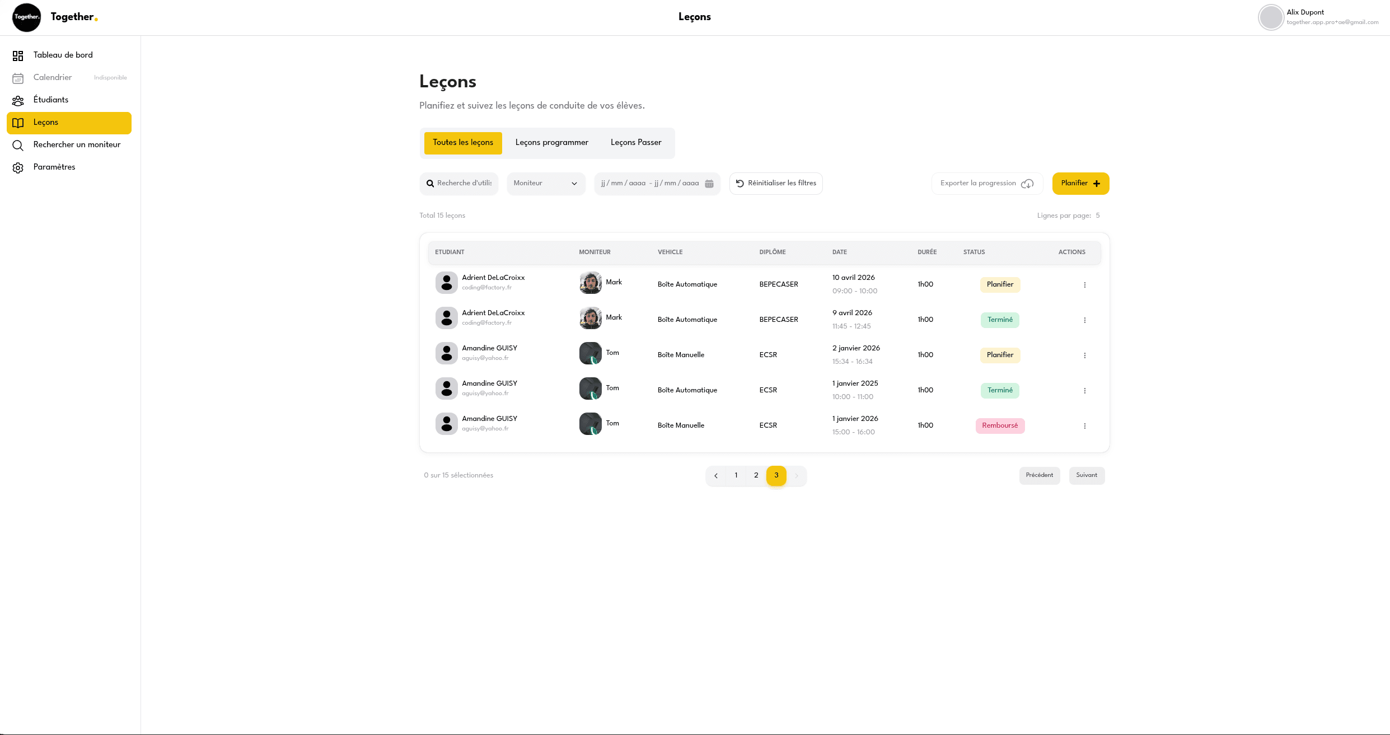Open actions menu for 2 janvier 2026 lesson
This screenshot has height=735, width=1390.
coord(1084,355)
